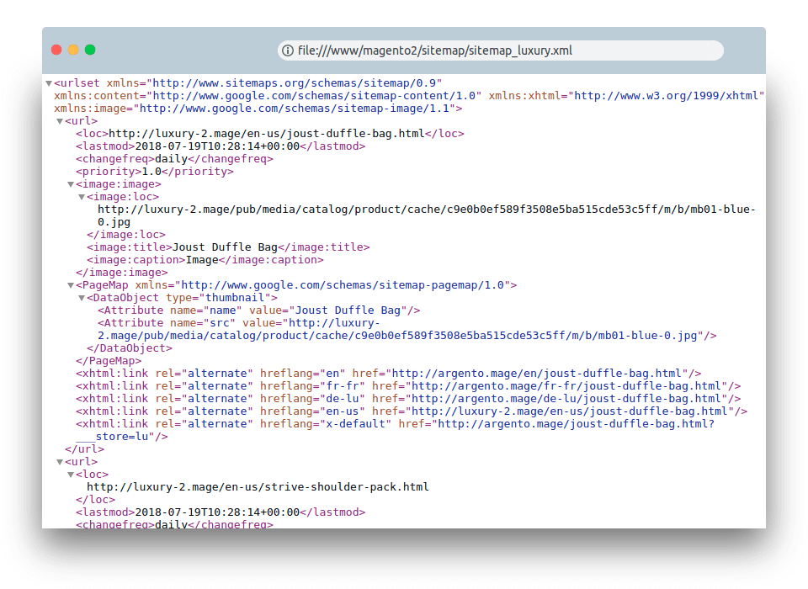This screenshot has width=808, height=589.
Task: Click the strive-shoulder-pack.html URL
Action: 252,486
